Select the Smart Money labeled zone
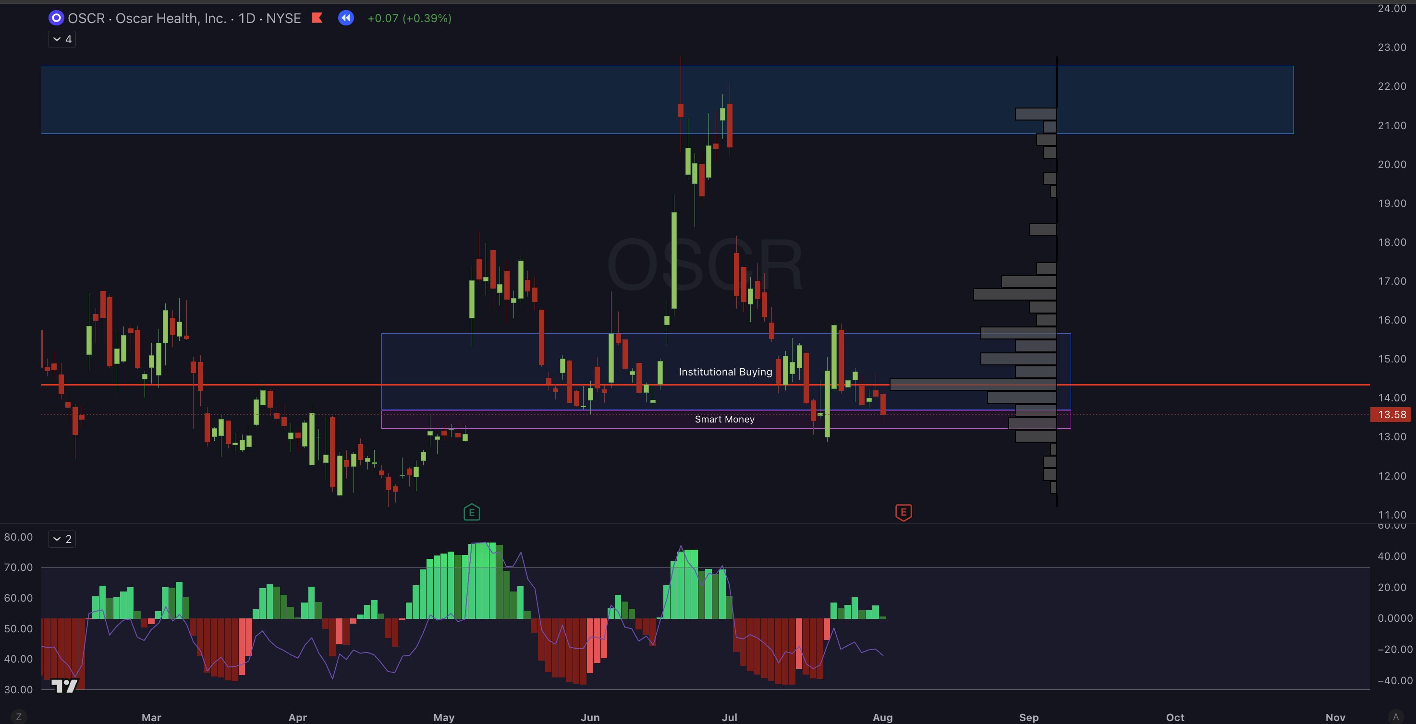This screenshot has width=1416, height=724. click(x=724, y=420)
